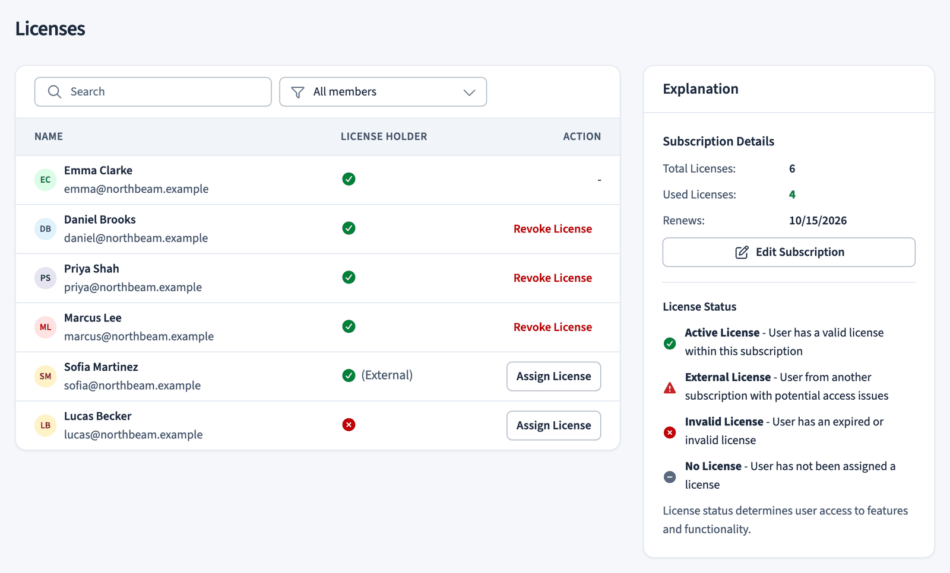The height and width of the screenshot is (573, 950).
Task: Click the ACTION column header
Action: coord(582,136)
